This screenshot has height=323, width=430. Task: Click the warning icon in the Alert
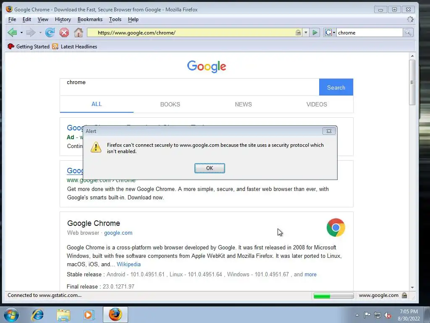[96, 147]
